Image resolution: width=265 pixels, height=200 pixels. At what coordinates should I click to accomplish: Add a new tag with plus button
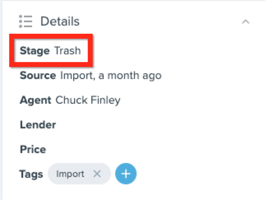(126, 174)
